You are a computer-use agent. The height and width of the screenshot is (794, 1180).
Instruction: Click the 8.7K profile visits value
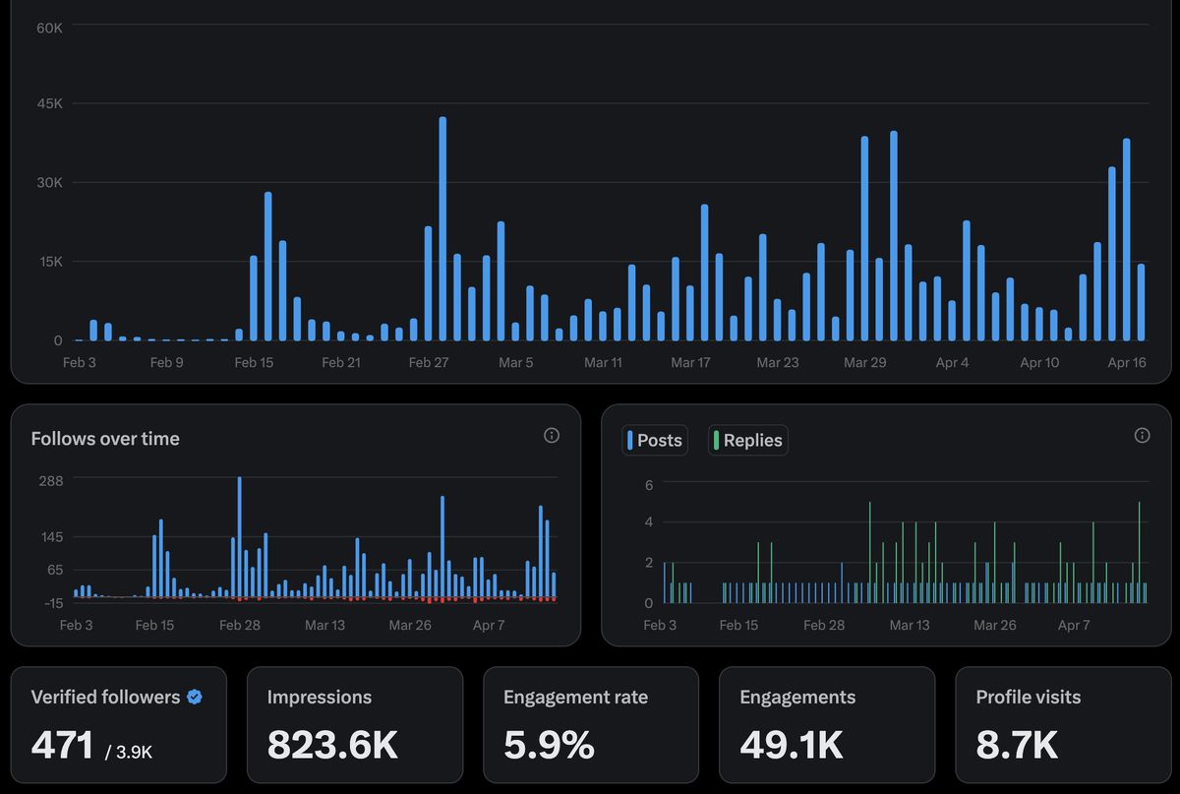tap(1017, 745)
